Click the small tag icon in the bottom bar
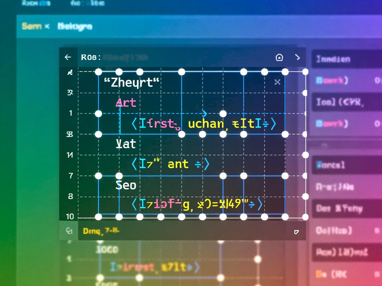Viewport: 382px width, 286px height. tap(296, 232)
